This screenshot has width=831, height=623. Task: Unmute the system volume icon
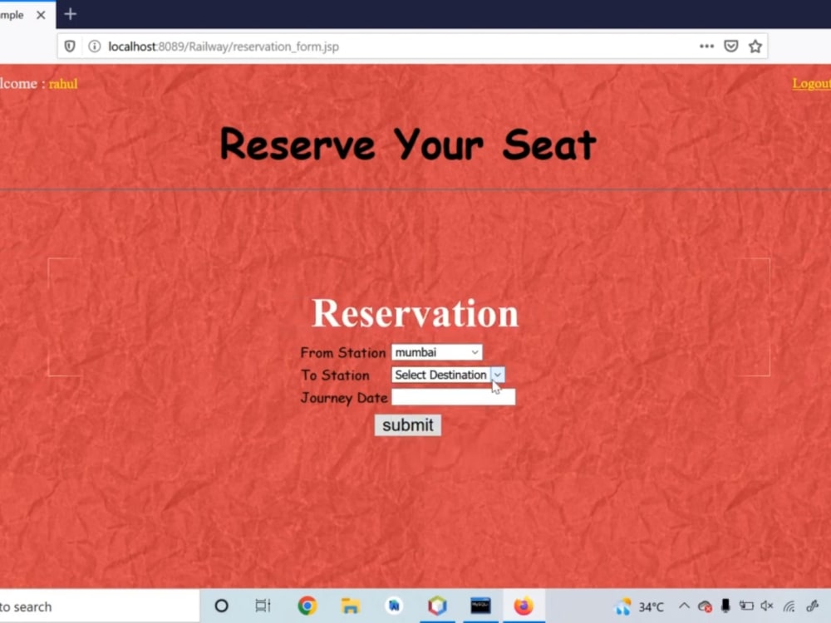pyautogui.click(x=765, y=606)
